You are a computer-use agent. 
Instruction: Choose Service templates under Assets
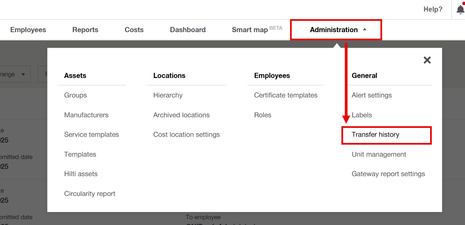[91, 135]
